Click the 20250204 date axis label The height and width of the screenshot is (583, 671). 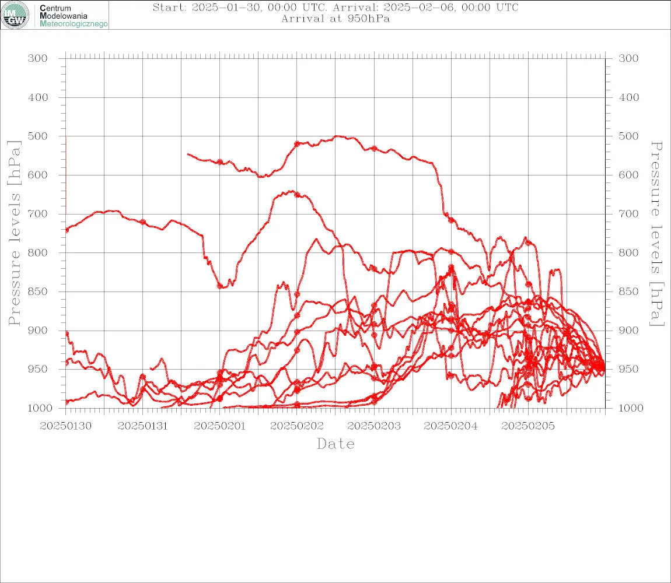coord(450,426)
